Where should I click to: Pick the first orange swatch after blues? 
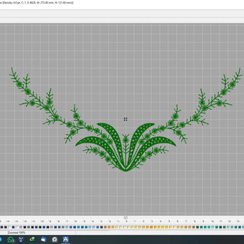pos(105,227)
